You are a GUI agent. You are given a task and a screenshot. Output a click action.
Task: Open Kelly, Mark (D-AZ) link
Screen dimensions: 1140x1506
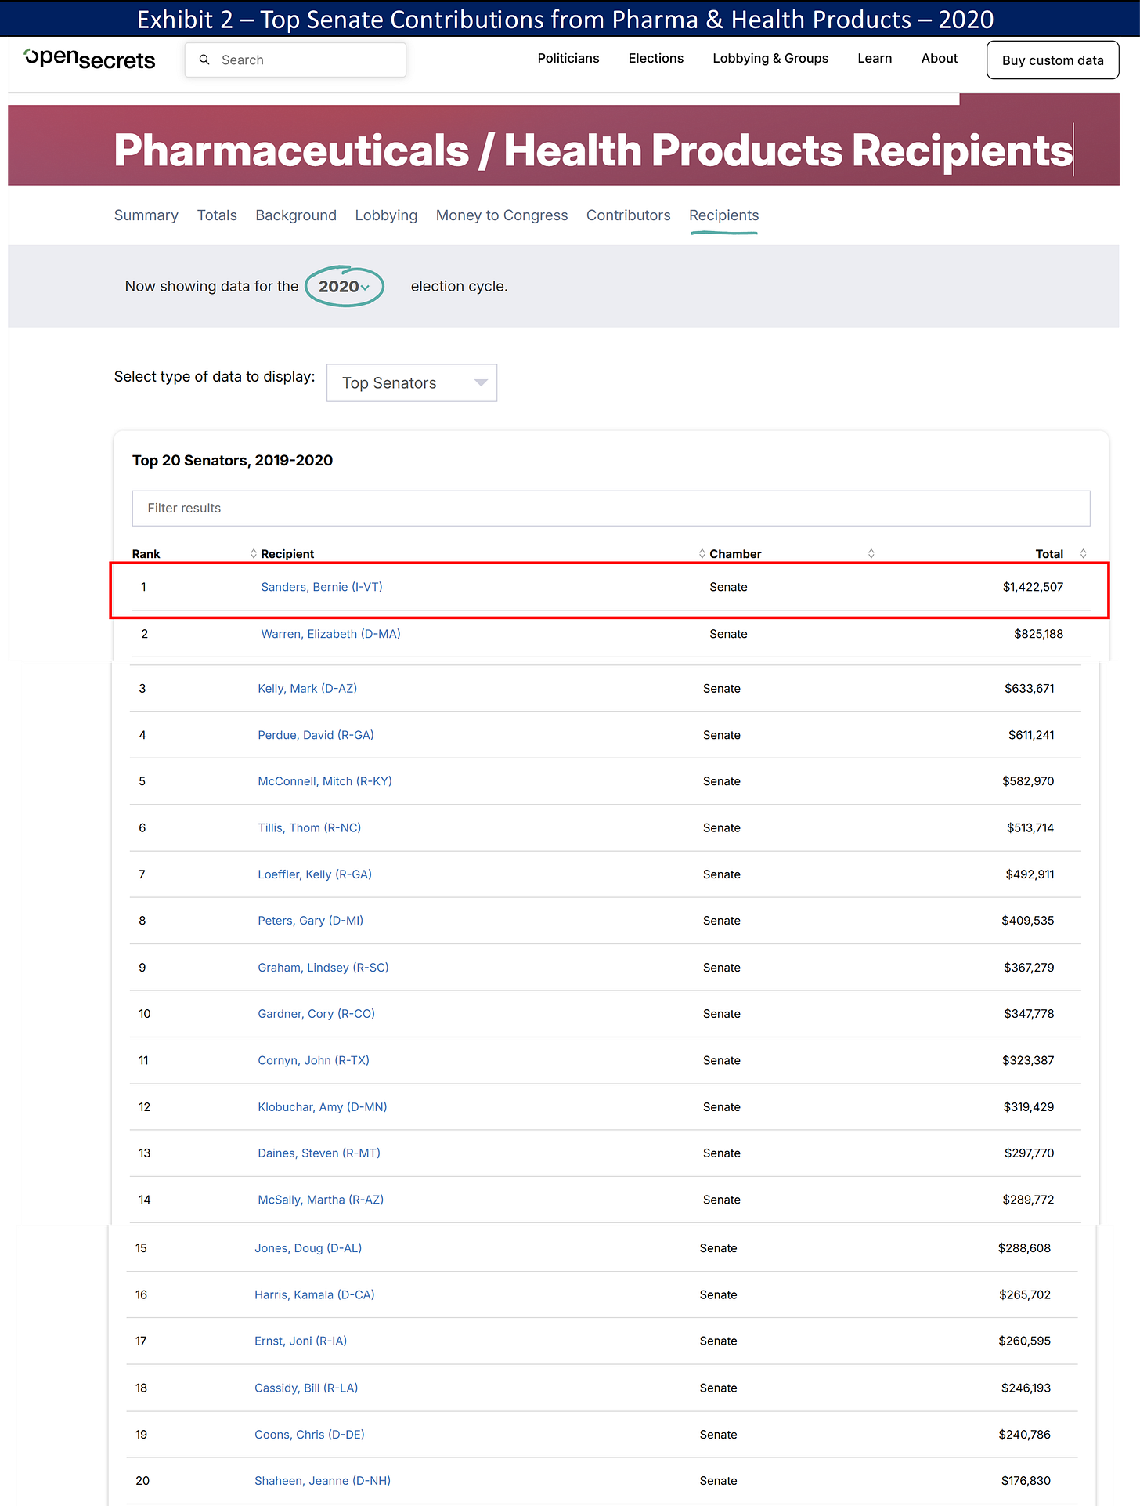click(308, 689)
